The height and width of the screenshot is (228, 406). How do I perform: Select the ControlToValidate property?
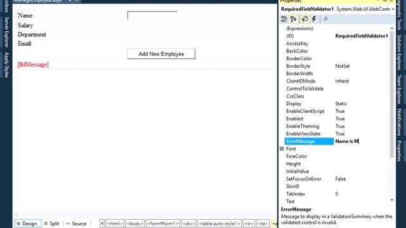coord(304,89)
